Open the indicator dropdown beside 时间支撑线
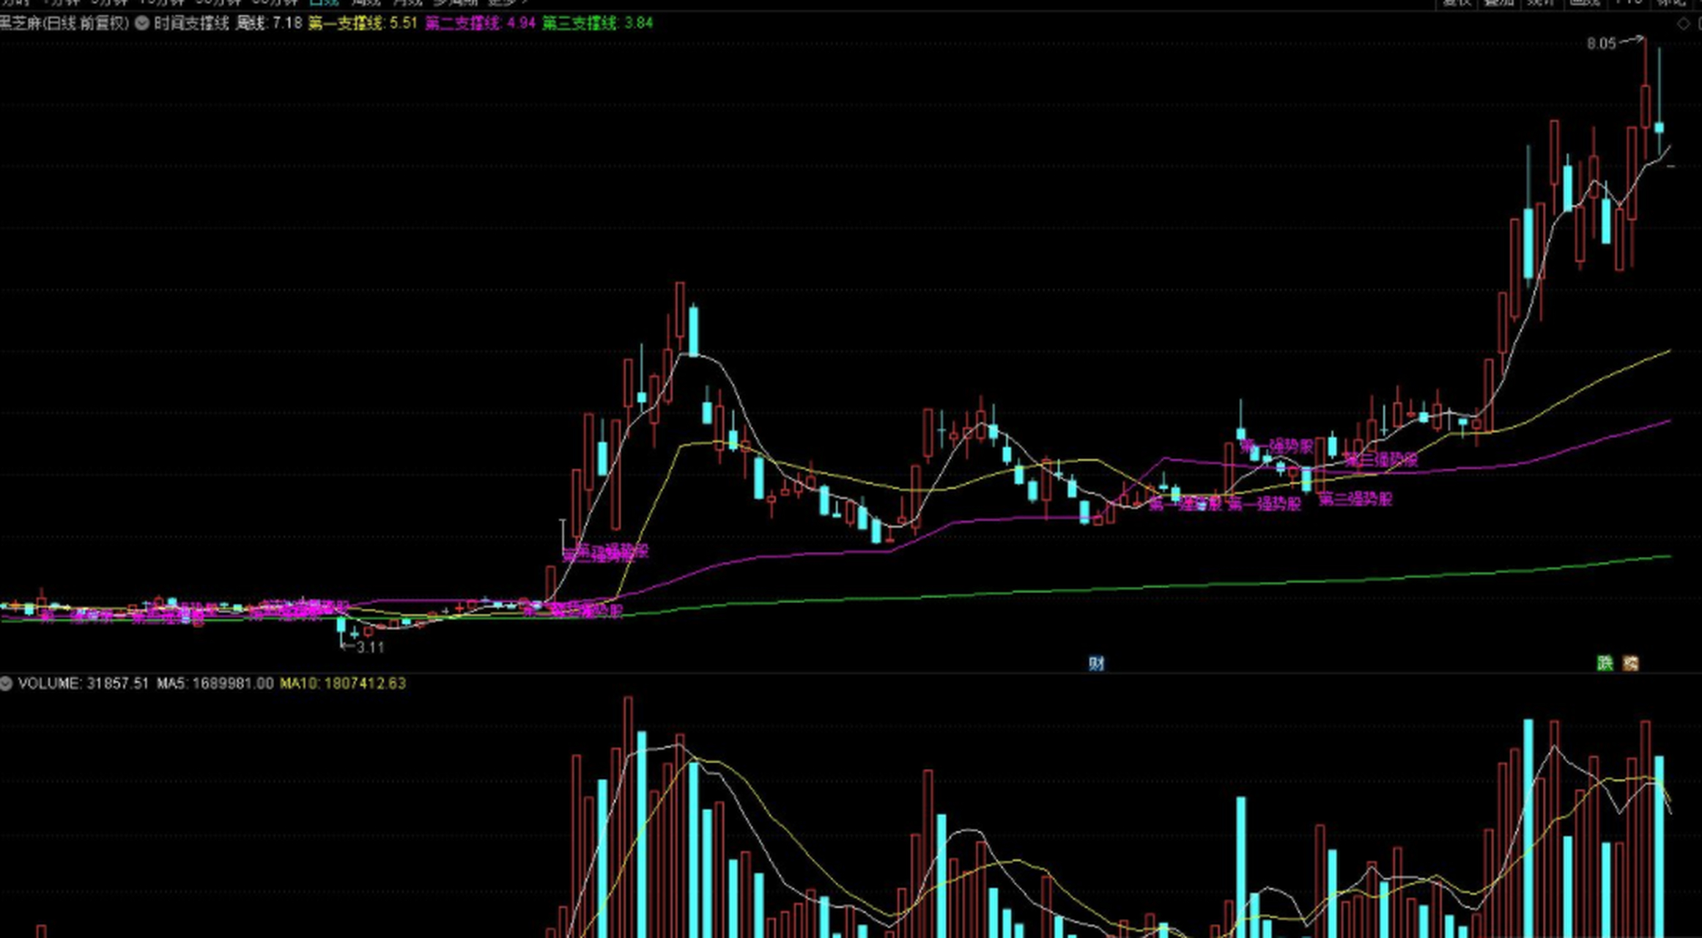This screenshot has height=938, width=1702. pyautogui.click(x=142, y=23)
